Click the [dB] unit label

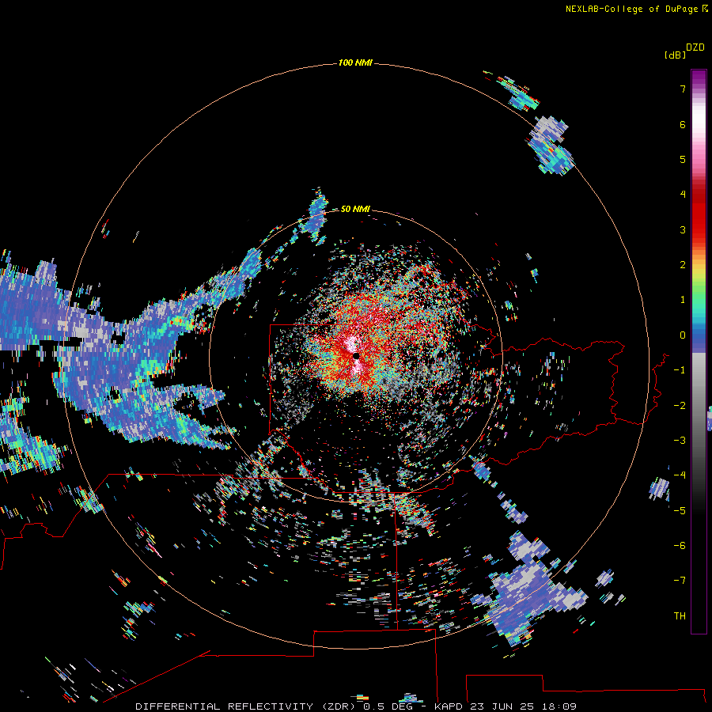tap(675, 55)
